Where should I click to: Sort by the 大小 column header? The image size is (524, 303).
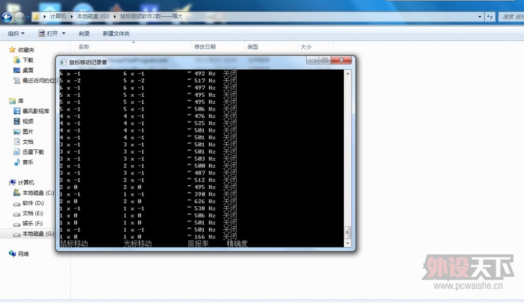306,47
